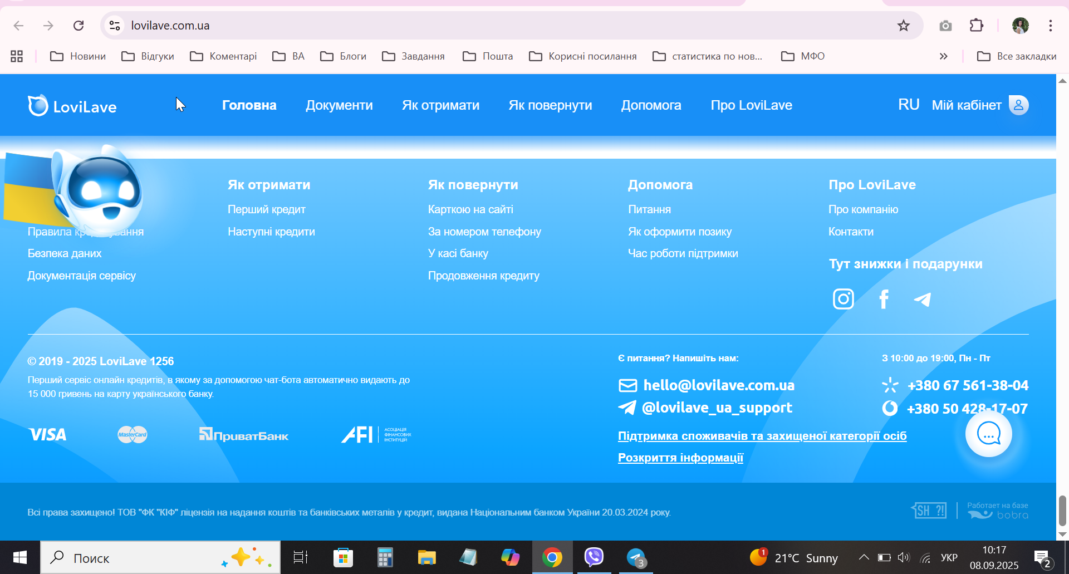
Task: Select Головна in the navigation menu
Action: pyautogui.click(x=249, y=105)
